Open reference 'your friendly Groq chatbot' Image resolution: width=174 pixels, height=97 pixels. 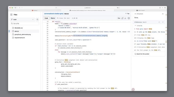[x=149, y=44]
